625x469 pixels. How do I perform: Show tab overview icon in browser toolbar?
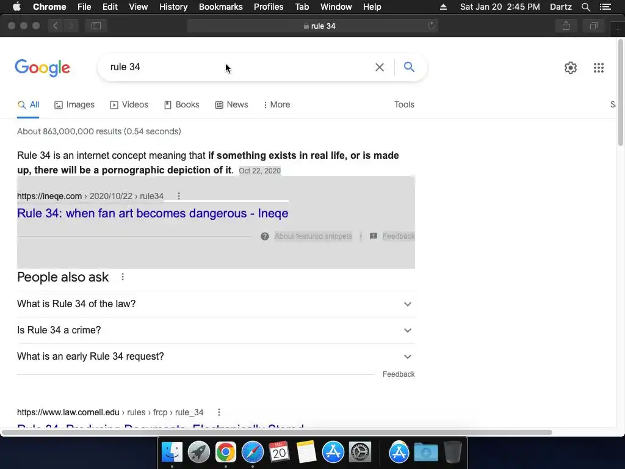[593, 26]
